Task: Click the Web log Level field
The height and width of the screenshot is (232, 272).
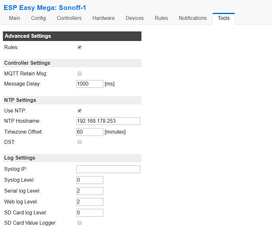Action: click(89, 202)
